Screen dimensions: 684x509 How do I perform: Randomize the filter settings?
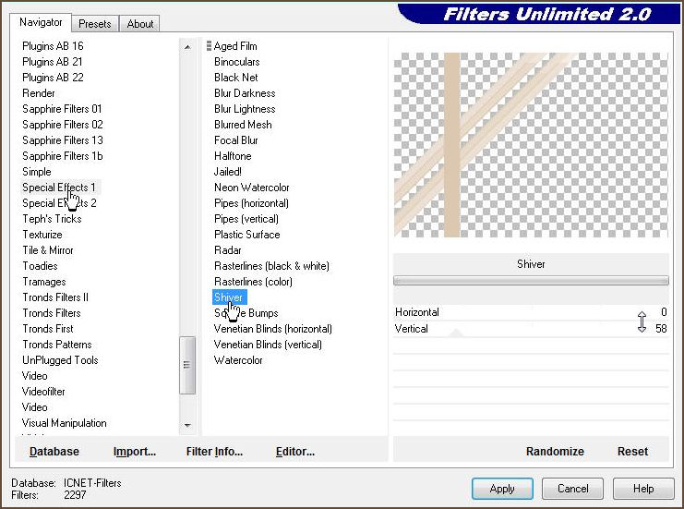tap(555, 452)
